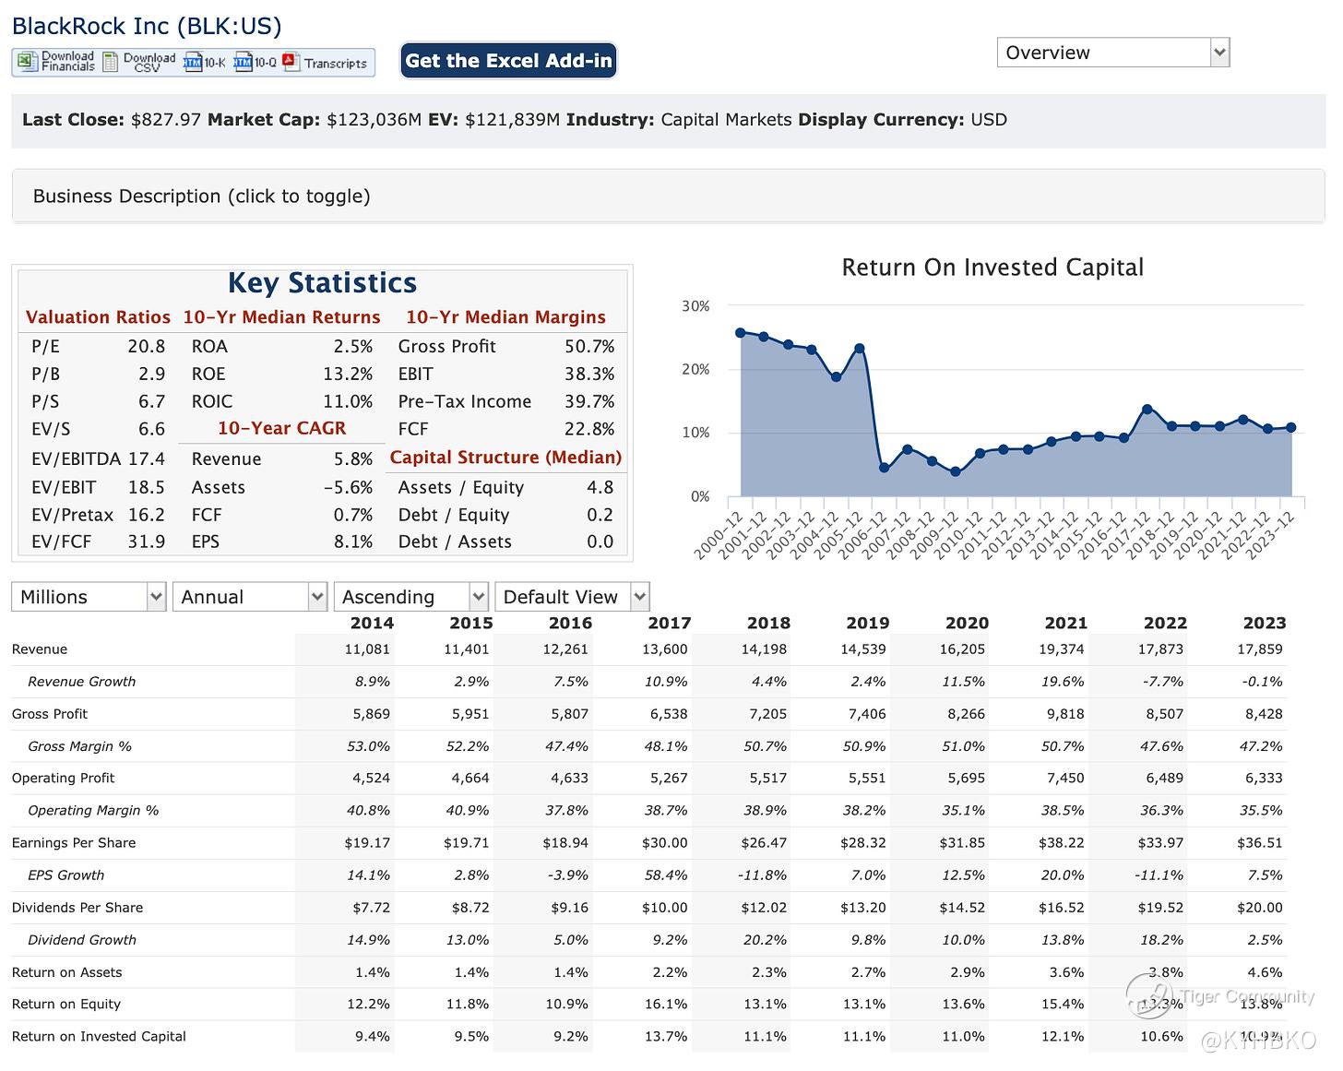Viewport: 1343px width, 1071px height.
Task: Click the 2017 return on equity 16.1%
Action: click(666, 1005)
